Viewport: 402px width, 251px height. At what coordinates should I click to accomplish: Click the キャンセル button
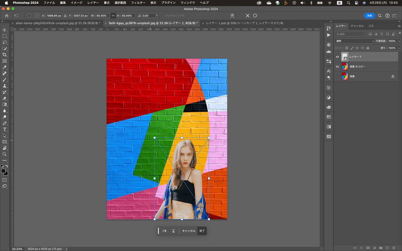189,231
